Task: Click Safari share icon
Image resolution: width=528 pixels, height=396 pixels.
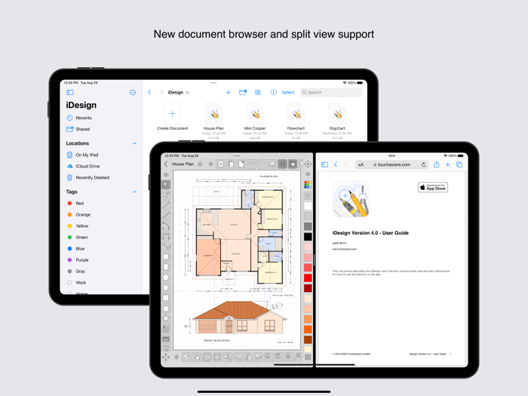Action: pyautogui.click(x=437, y=164)
